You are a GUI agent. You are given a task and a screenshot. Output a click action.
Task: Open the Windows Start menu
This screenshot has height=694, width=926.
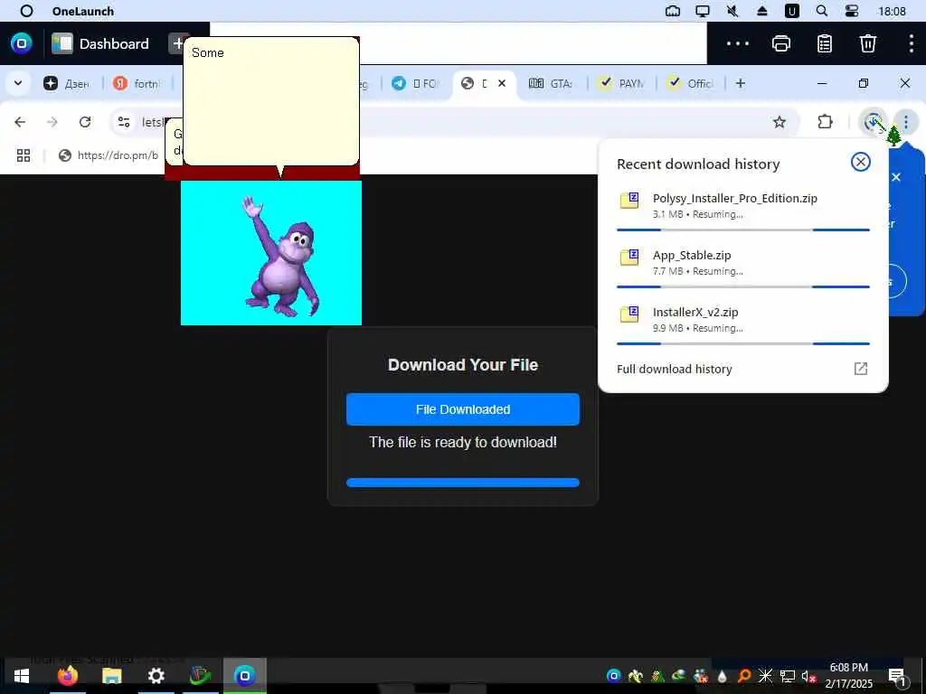[22, 676]
